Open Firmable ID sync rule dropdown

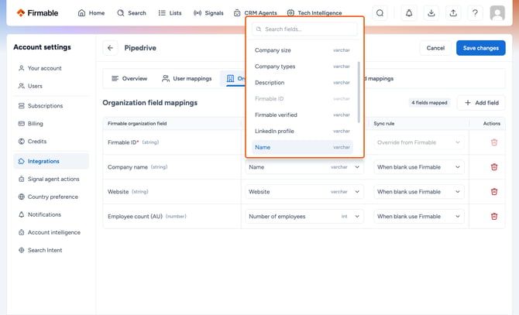419,142
